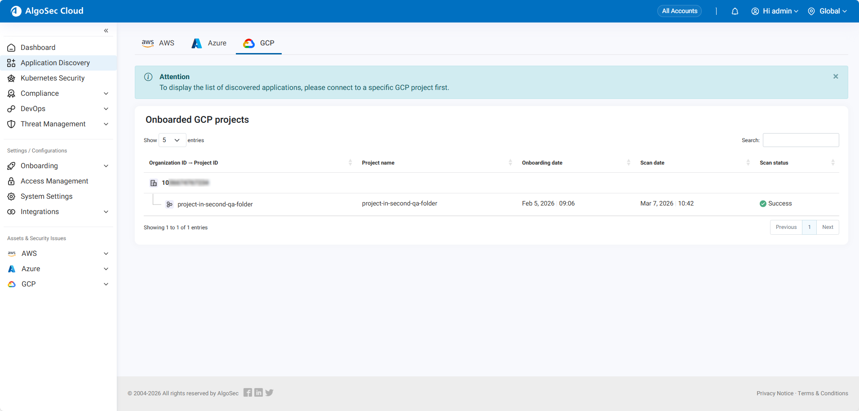
Task: Click the Twitter icon in the footer
Action: tap(269, 393)
